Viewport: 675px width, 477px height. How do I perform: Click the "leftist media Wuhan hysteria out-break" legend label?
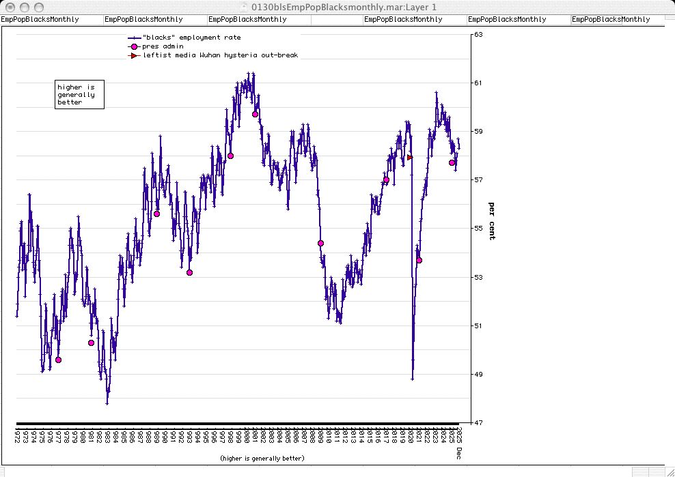point(220,55)
